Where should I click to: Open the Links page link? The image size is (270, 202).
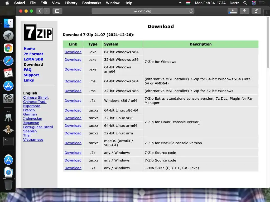tap(29, 80)
